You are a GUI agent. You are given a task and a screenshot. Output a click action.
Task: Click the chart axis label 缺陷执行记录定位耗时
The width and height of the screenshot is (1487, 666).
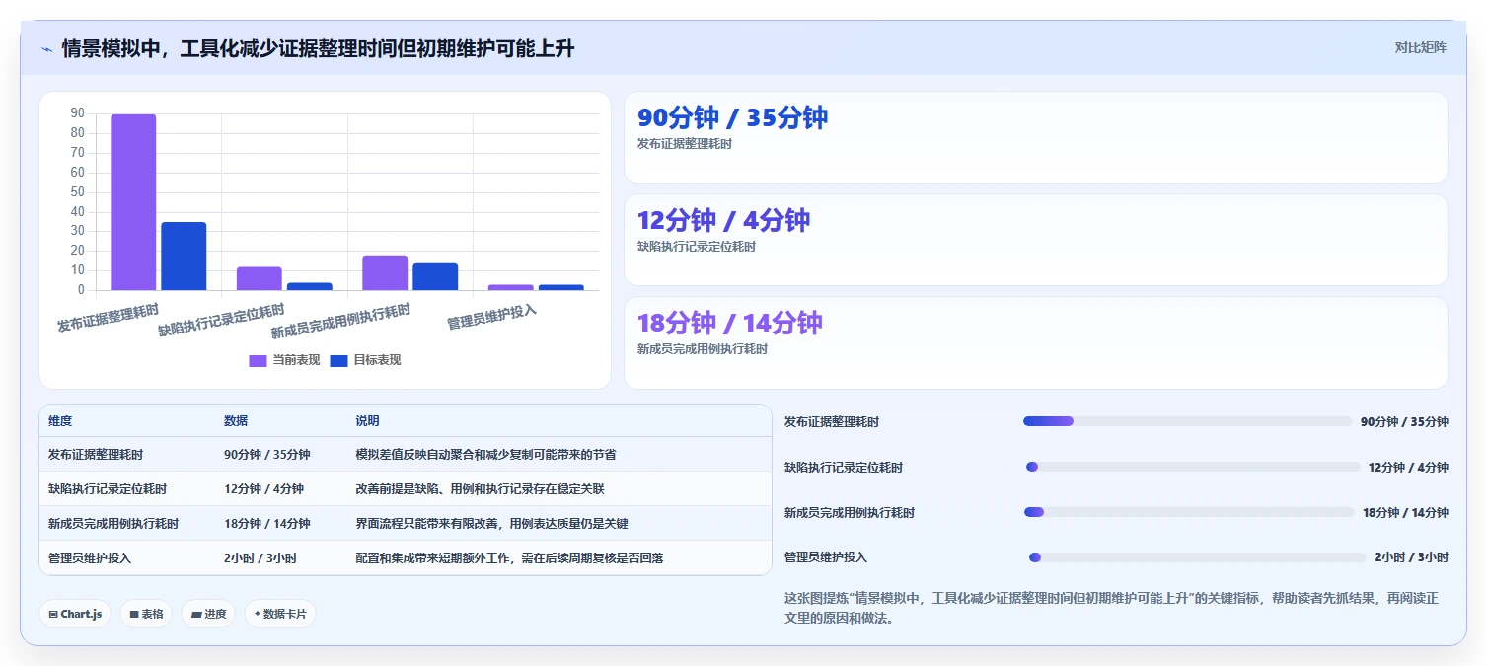point(222,320)
